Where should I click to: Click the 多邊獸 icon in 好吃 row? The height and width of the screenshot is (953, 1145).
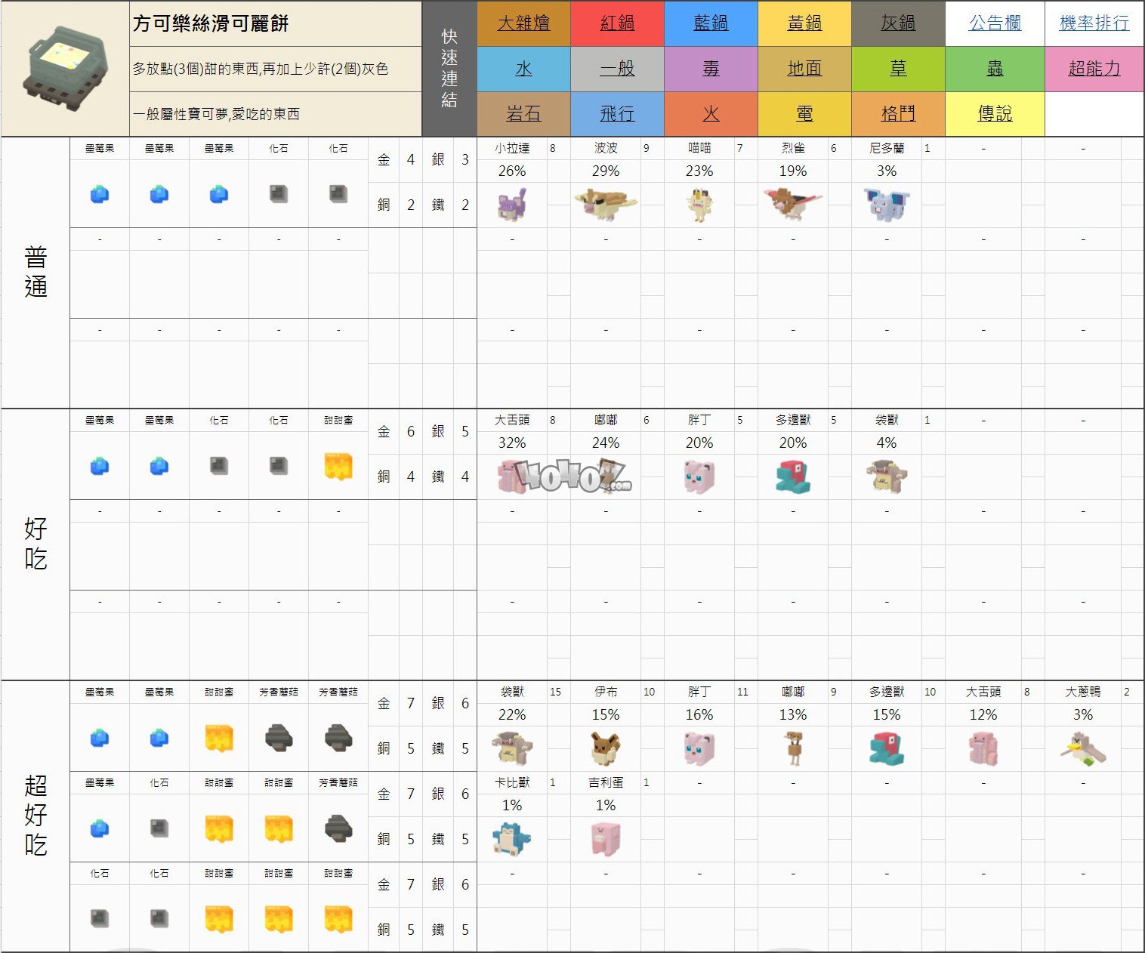click(793, 476)
